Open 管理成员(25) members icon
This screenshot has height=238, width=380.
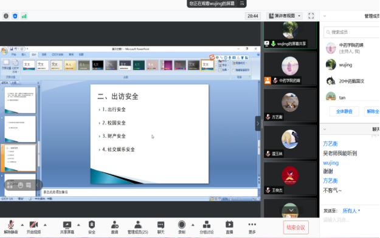[137, 227]
